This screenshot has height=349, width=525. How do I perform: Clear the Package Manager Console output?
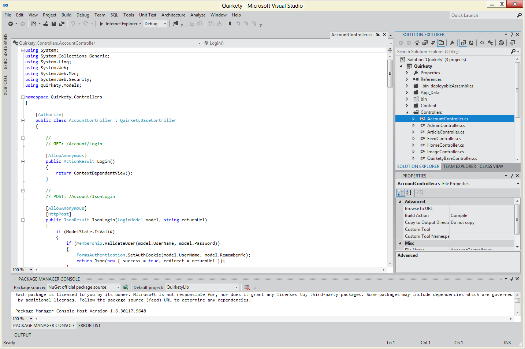click(x=247, y=288)
